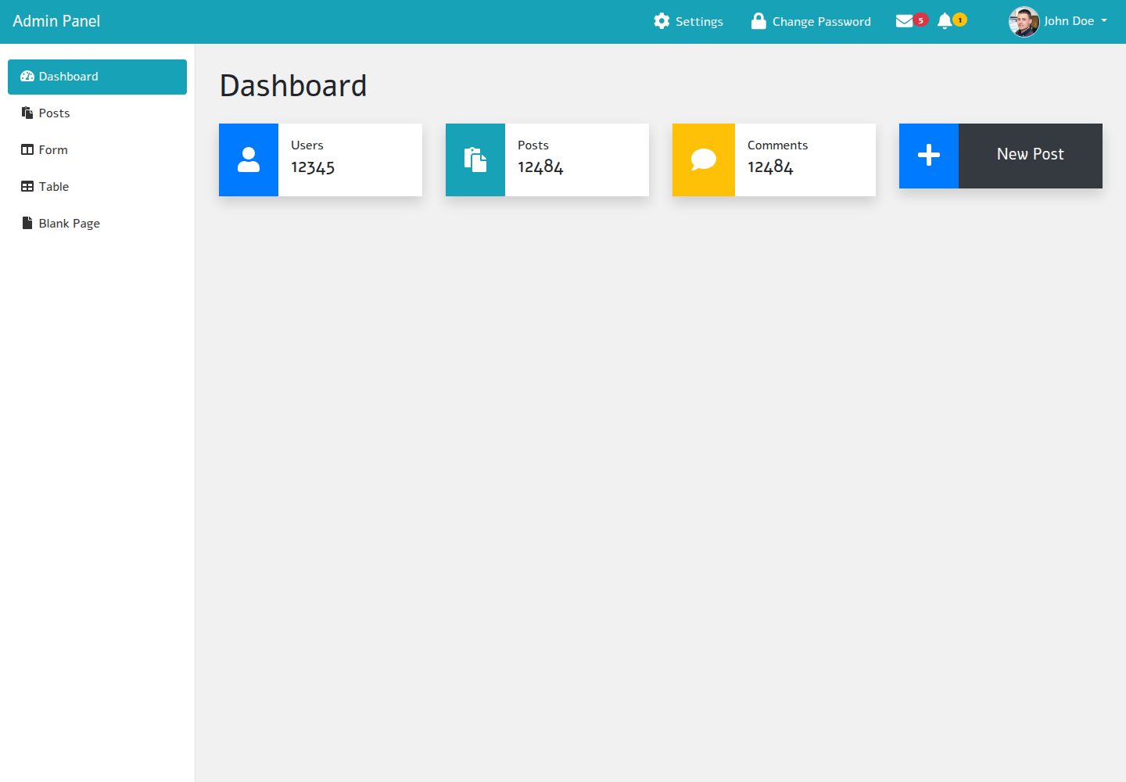Open the Table sidebar label
Viewport: 1126px width, 782px height.
54,187
